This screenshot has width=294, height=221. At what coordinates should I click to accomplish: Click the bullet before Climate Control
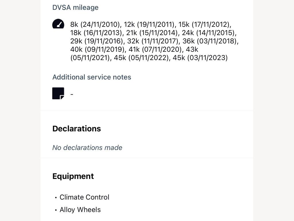[56, 197]
